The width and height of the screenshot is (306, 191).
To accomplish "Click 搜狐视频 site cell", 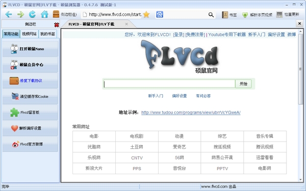I will click(222, 147).
